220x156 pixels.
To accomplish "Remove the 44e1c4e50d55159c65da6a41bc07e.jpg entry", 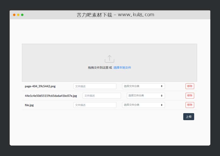I will (x=190, y=95).
